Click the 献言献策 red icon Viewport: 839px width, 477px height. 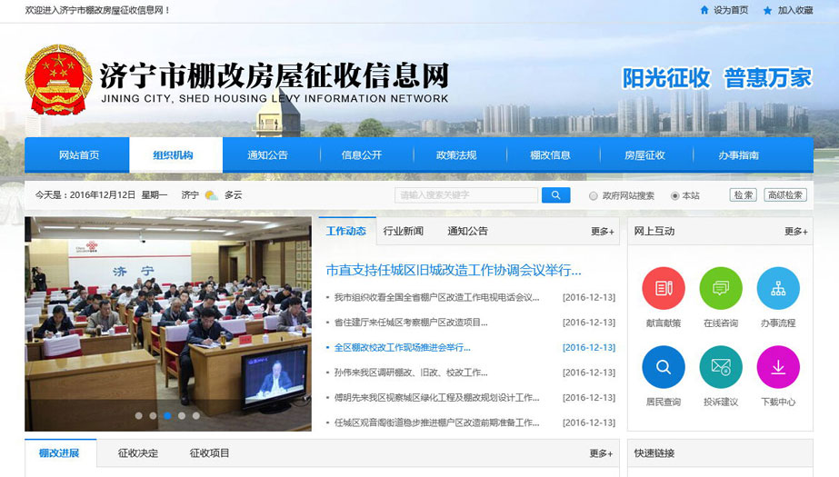(x=664, y=289)
